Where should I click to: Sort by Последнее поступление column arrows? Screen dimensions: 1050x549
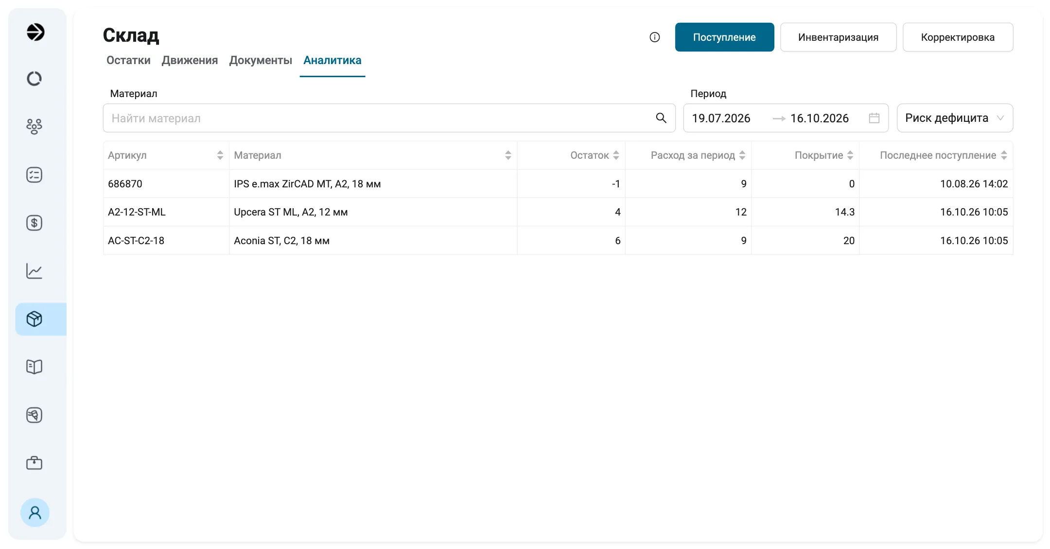coord(1004,155)
